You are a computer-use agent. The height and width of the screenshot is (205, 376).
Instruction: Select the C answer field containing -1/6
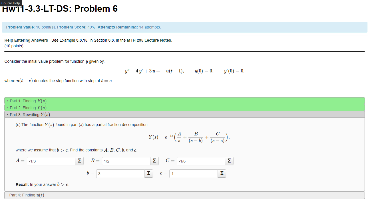pyautogui.click(x=201, y=161)
